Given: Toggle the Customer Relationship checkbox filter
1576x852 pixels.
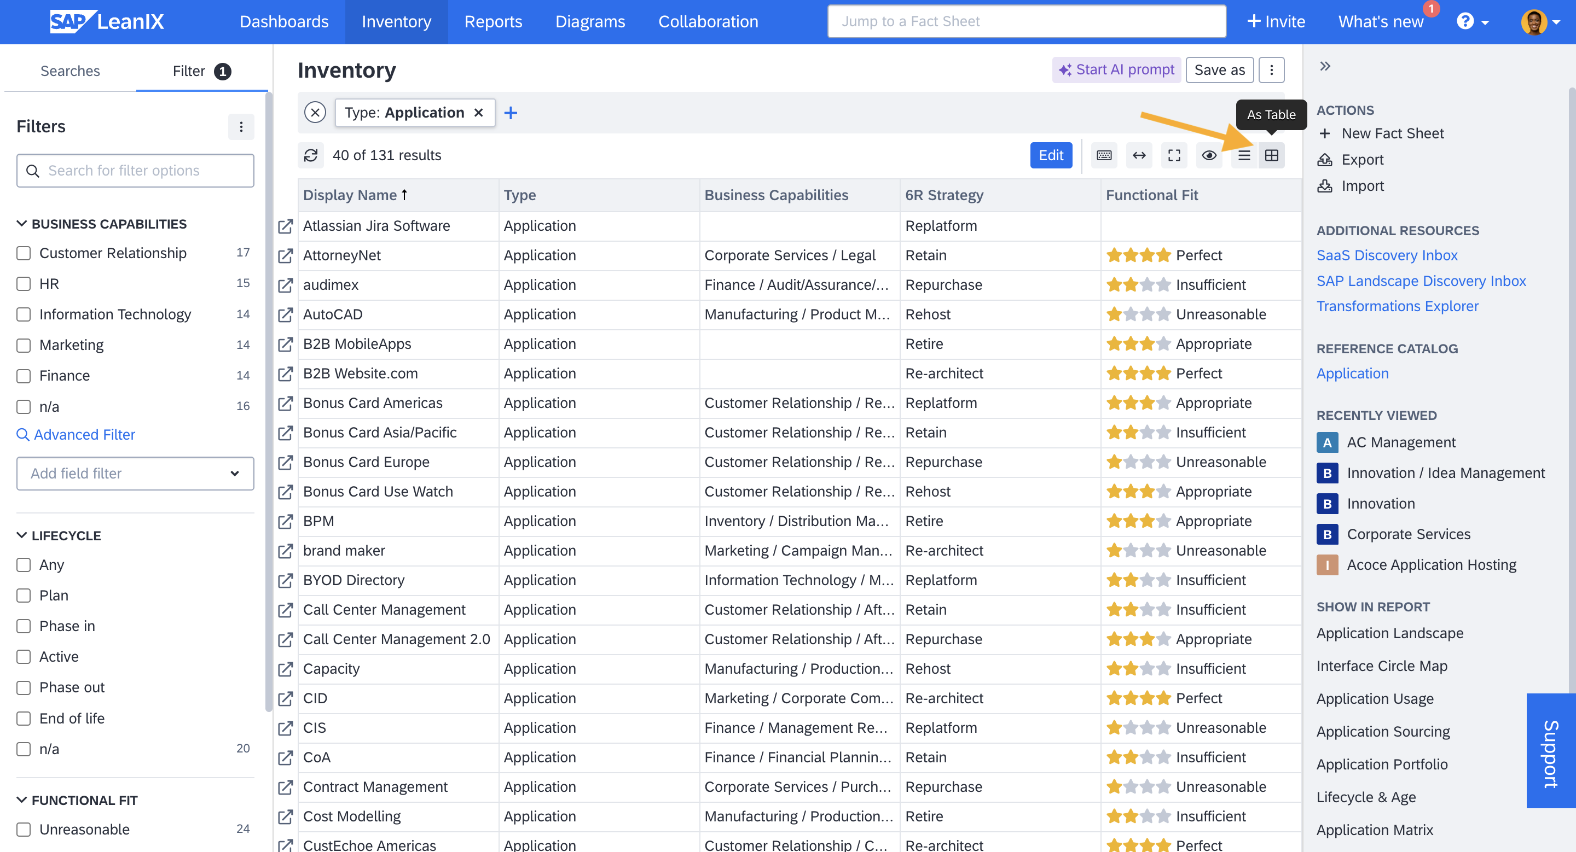Looking at the screenshot, I should point(23,252).
